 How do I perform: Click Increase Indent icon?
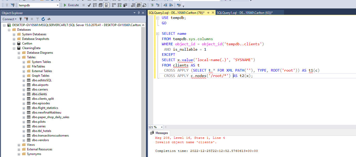[171, 5]
